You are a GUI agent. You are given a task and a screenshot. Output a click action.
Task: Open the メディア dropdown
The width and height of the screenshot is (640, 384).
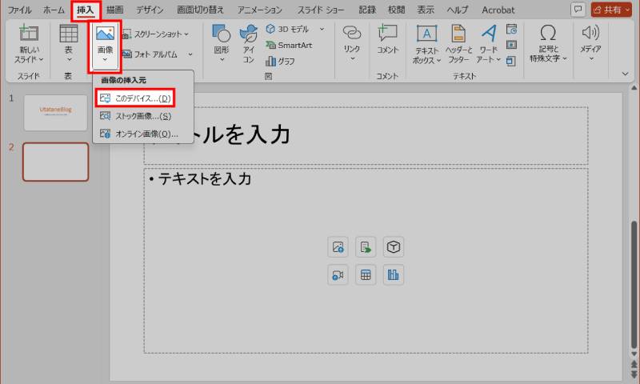[590, 43]
